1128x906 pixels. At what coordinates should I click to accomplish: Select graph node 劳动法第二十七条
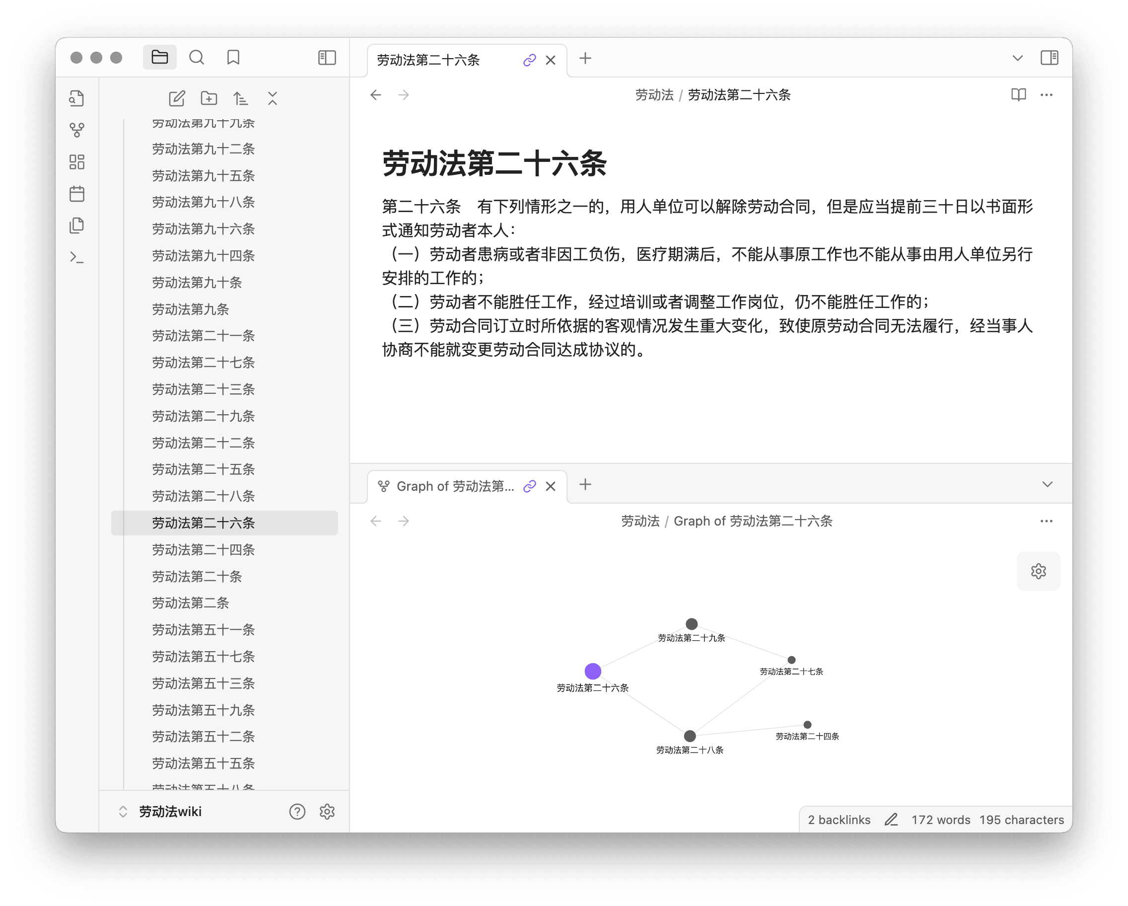pos(791,660)
